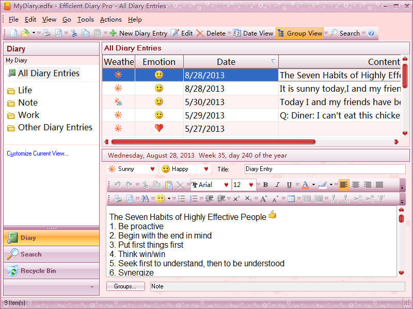This screenshot has width=413, height=309.
Task: Click the Groups... button
Action: [125, 286]
